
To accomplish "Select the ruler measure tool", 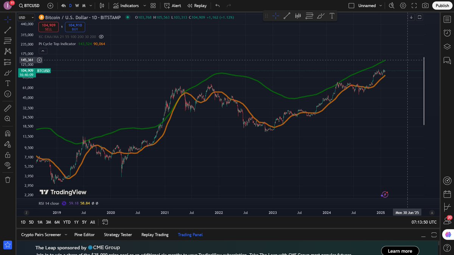I will pos(8,108).
